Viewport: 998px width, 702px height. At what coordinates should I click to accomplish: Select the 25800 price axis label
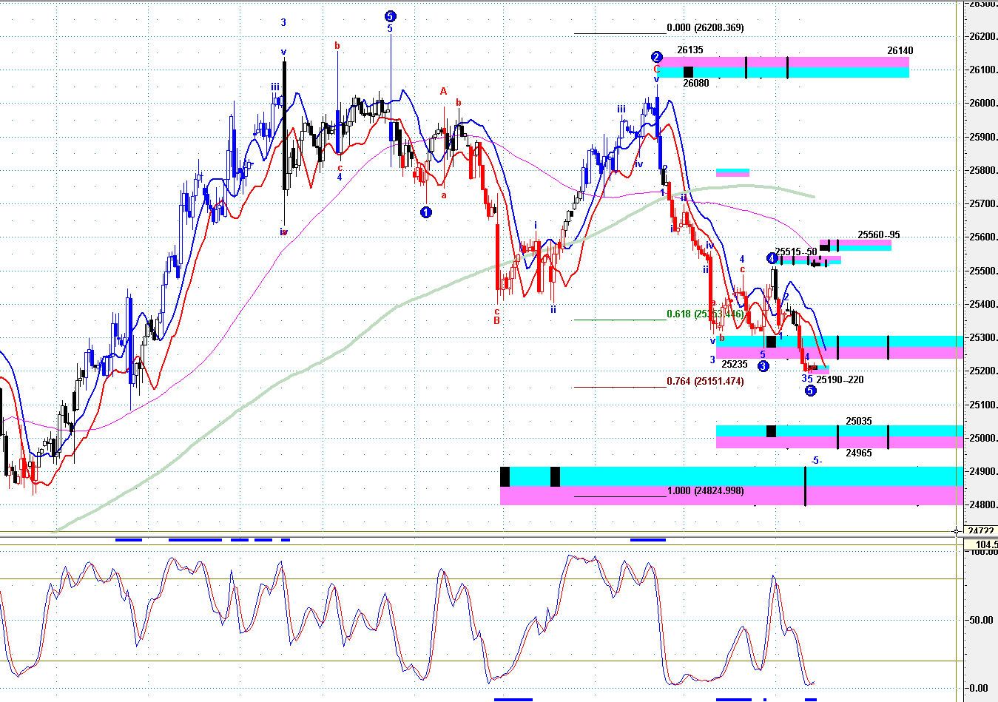pyautogui.click(x=983, y=171)
